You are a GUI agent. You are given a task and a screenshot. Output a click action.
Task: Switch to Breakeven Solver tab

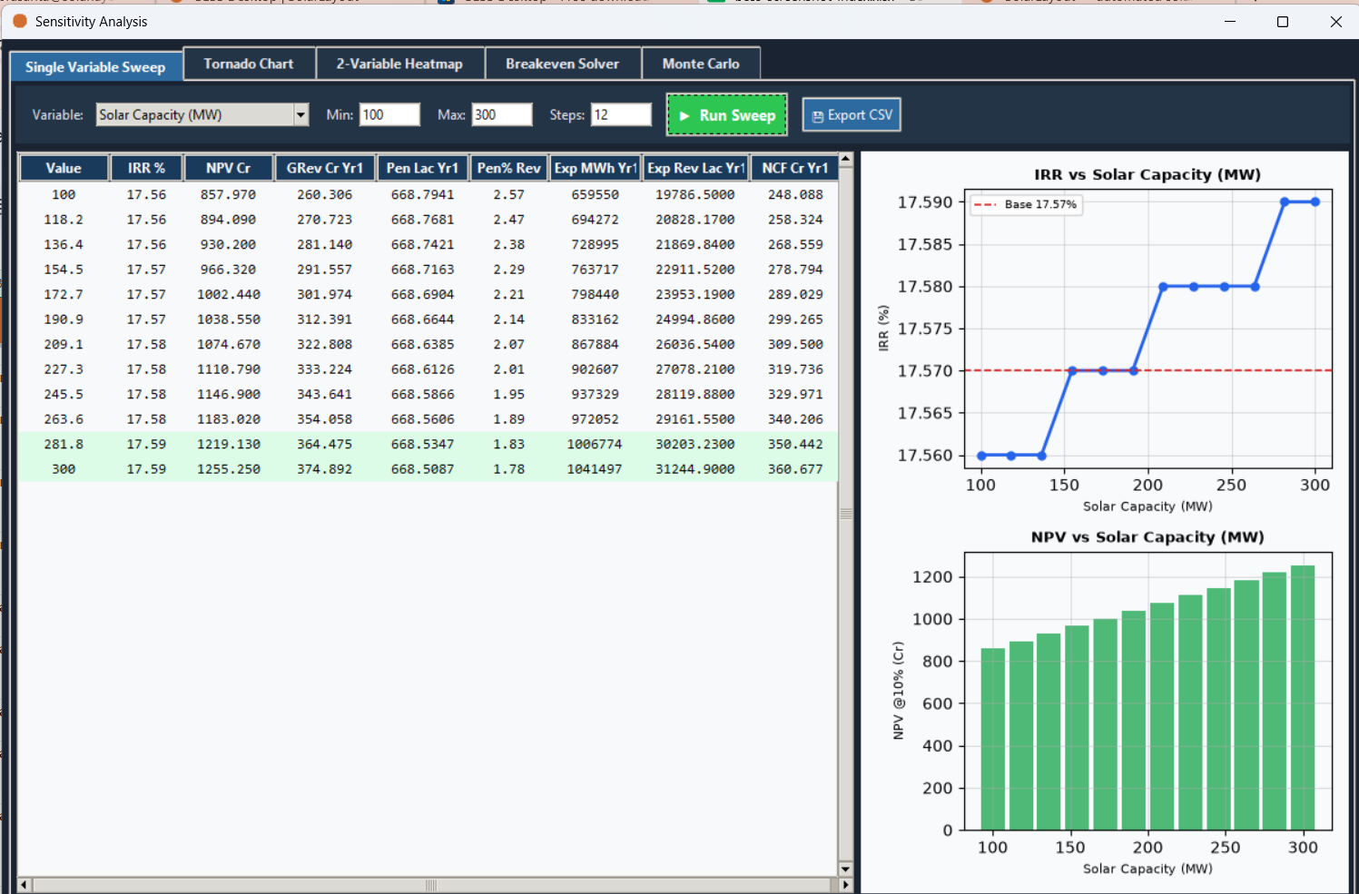[562, 64]
